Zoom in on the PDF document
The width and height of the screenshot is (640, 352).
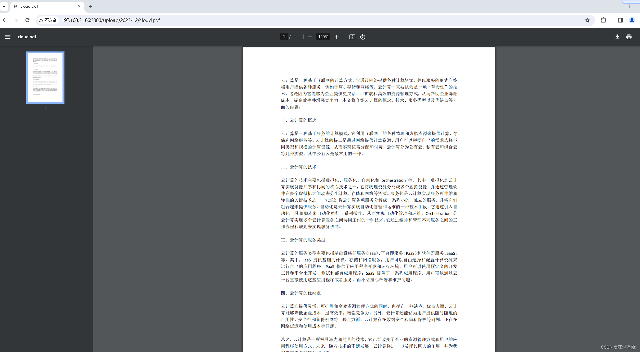click(x=336, y=37)
